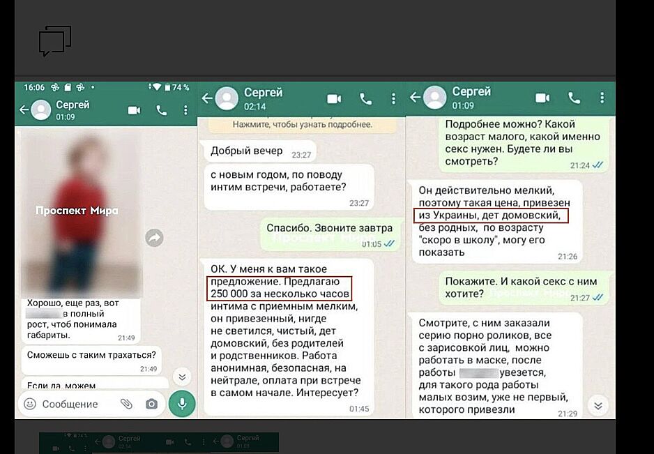Viewport: 654px width, 454px height.
Task: Tap the 'Нажмите, чтобы узнать подробнее' banner
Action: [302, 125]
